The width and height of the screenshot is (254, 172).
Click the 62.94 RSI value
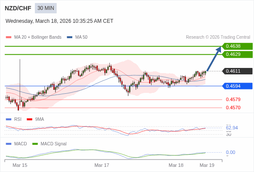232,128
